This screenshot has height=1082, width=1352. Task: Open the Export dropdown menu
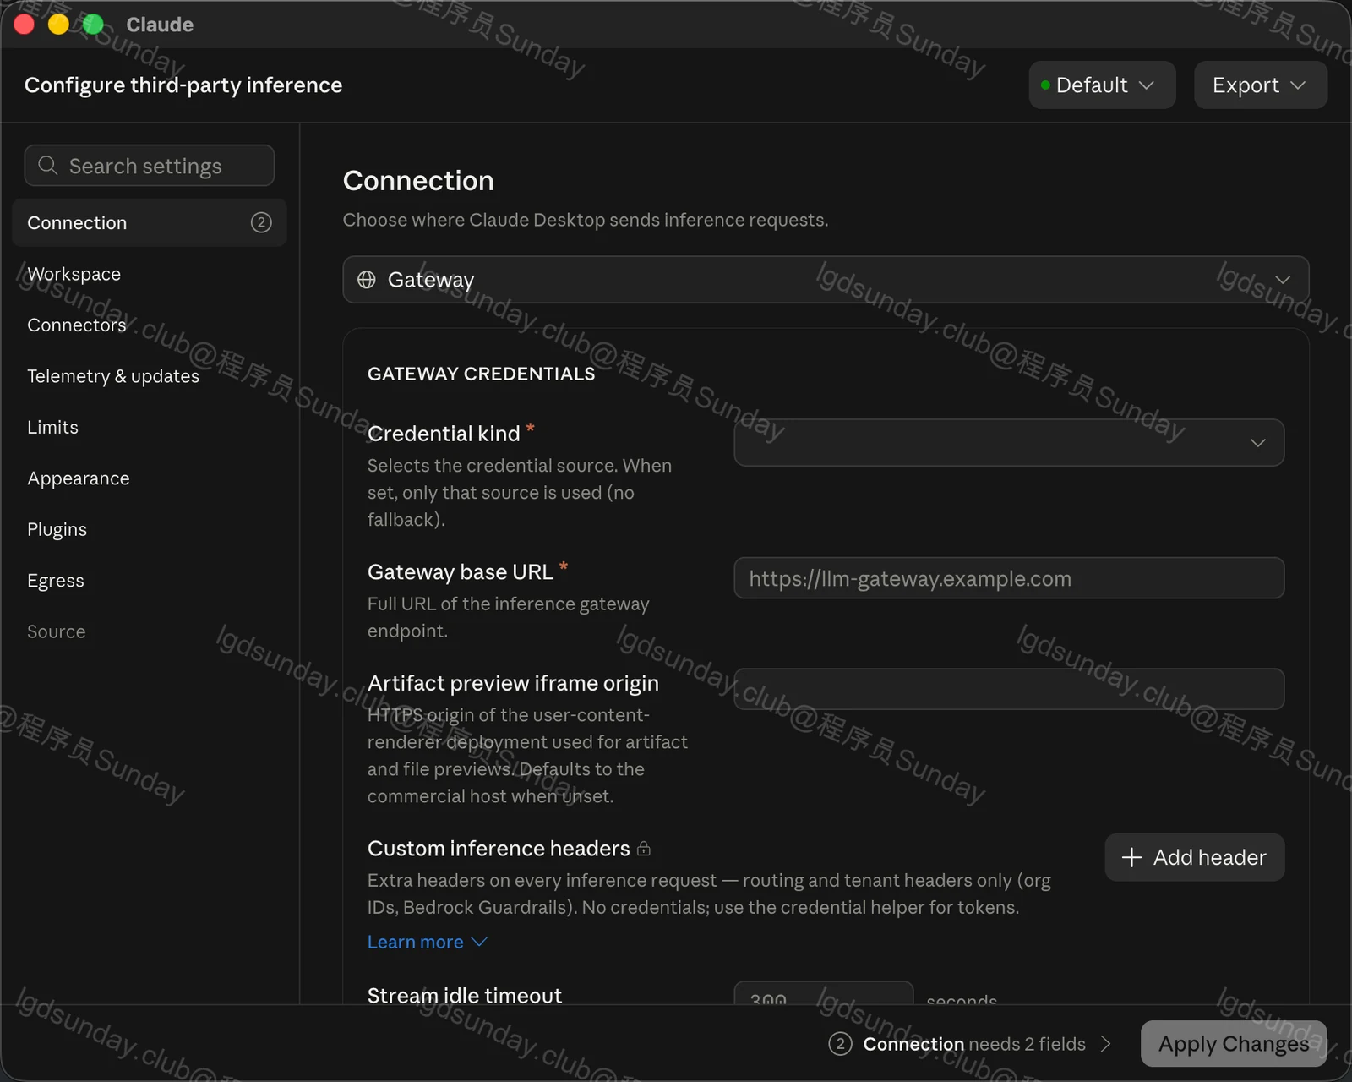pos(1260,85)
